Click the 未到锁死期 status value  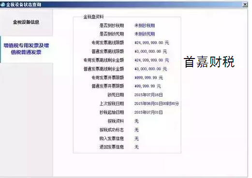point(145,34)
